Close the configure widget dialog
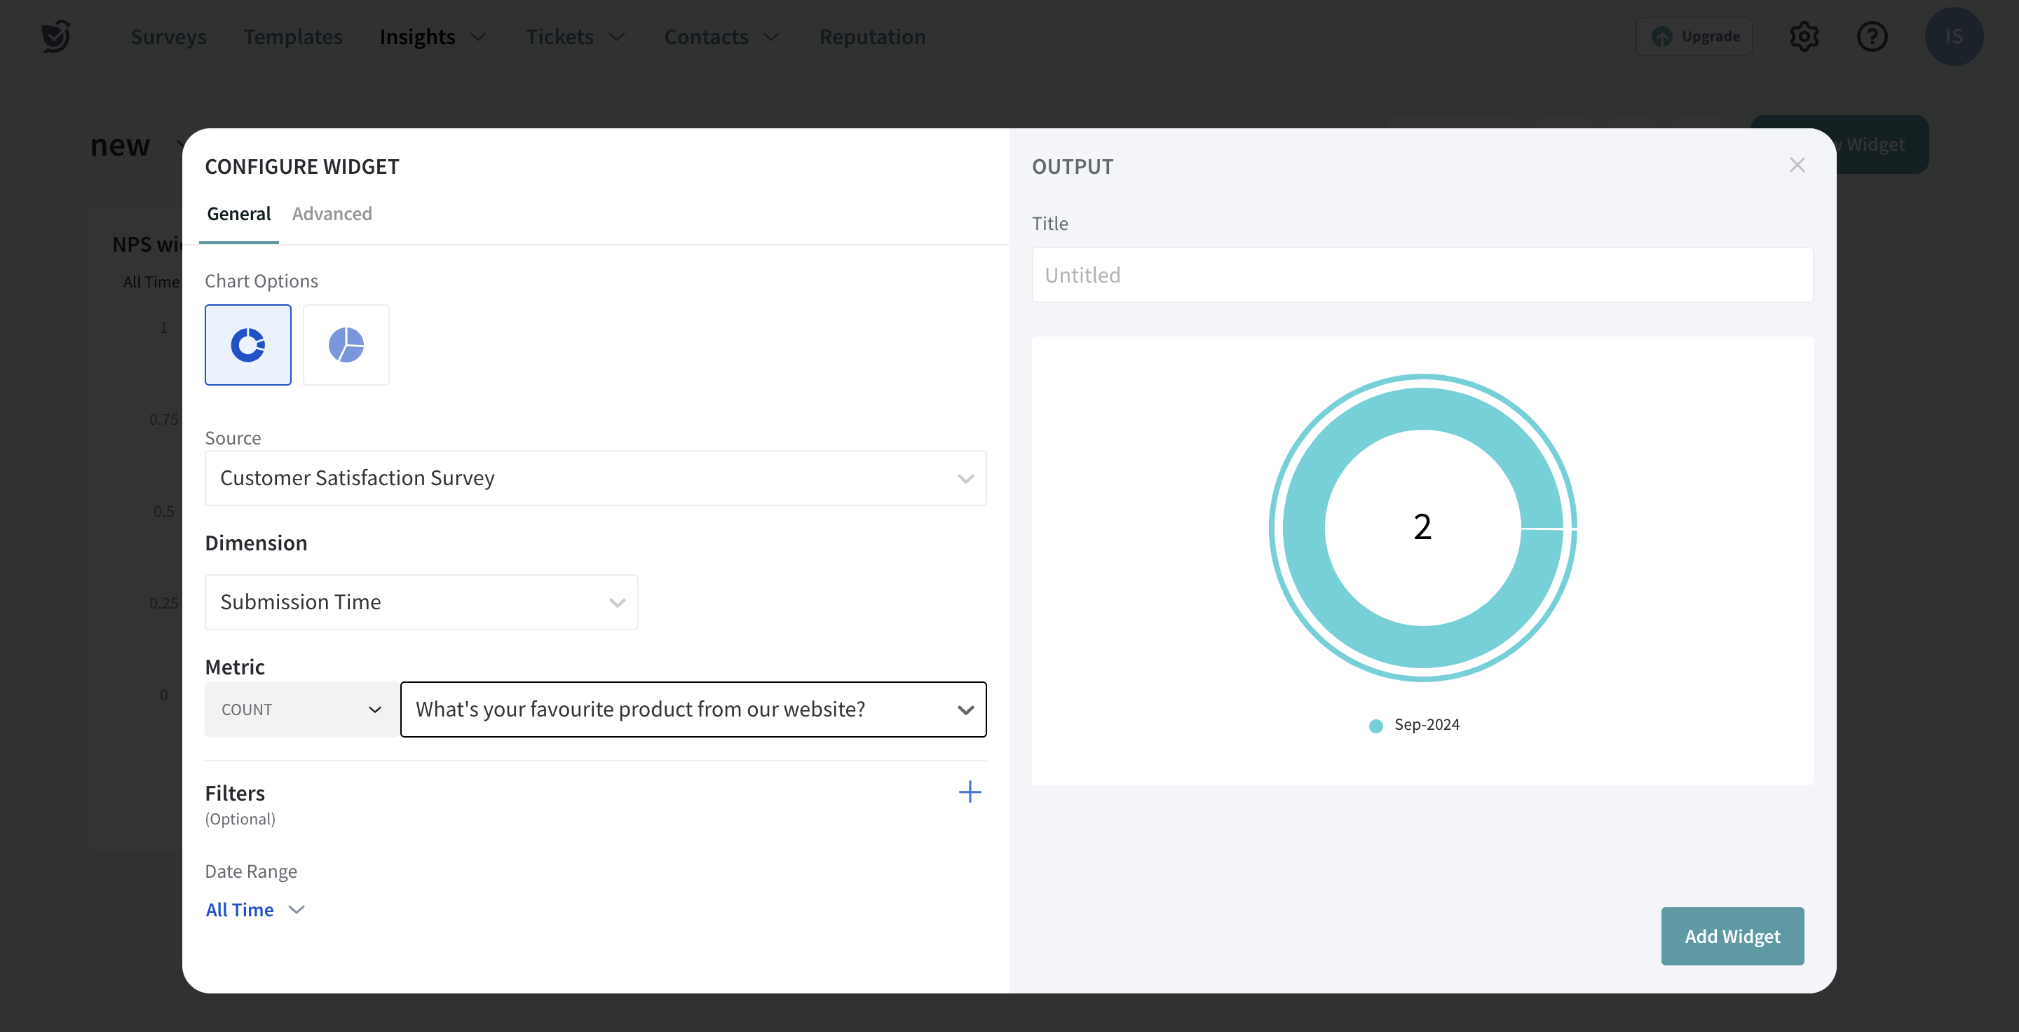2019x1032 pixels. click(x=1797, y=165)
